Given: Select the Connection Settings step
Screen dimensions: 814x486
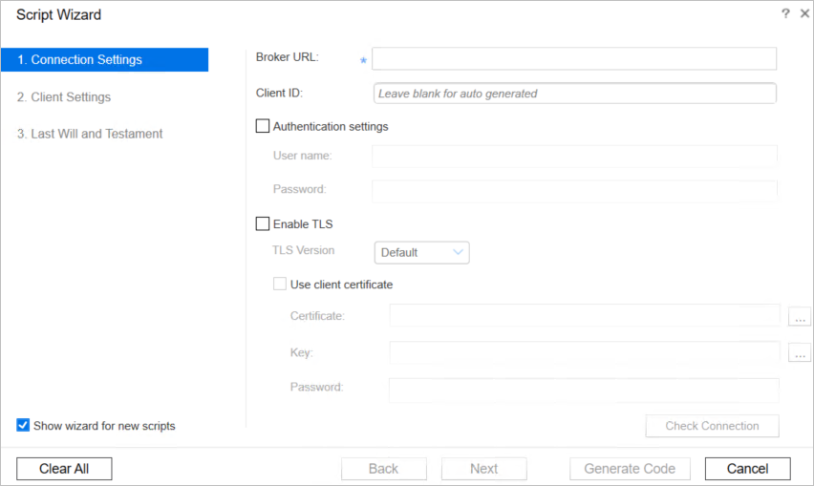Looking at the screenshot, I should 104,60.
